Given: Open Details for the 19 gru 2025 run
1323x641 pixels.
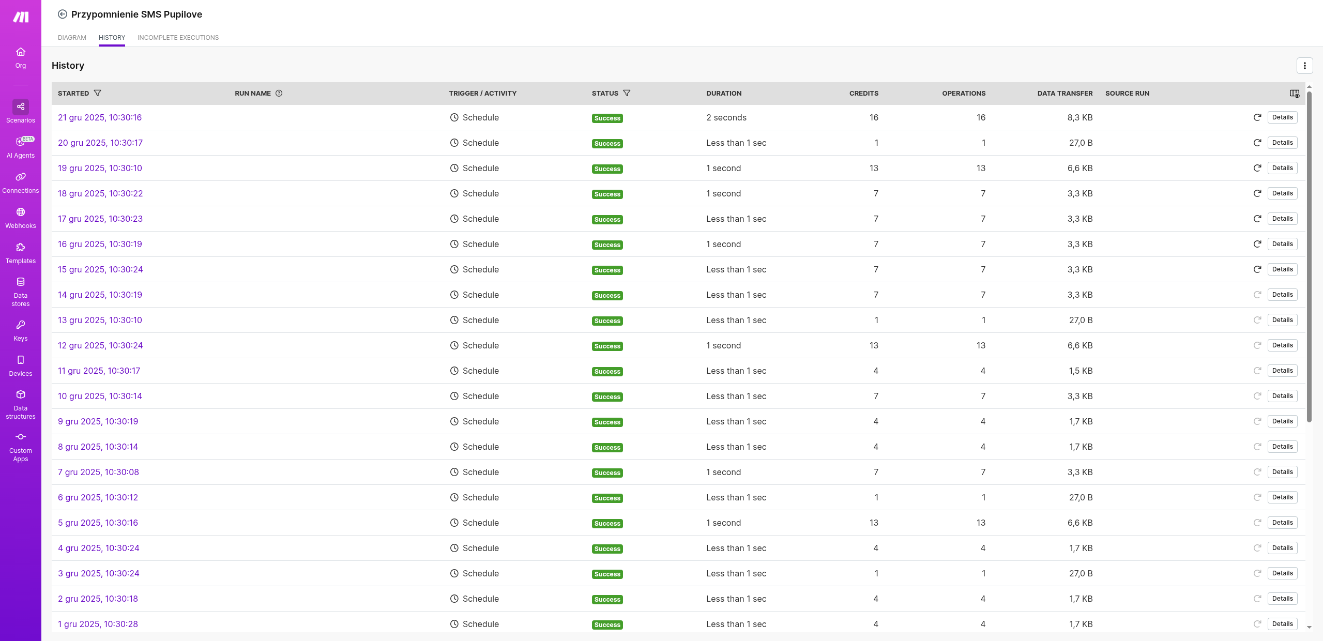Looking at the screenshot, I should coord(1282,169).
